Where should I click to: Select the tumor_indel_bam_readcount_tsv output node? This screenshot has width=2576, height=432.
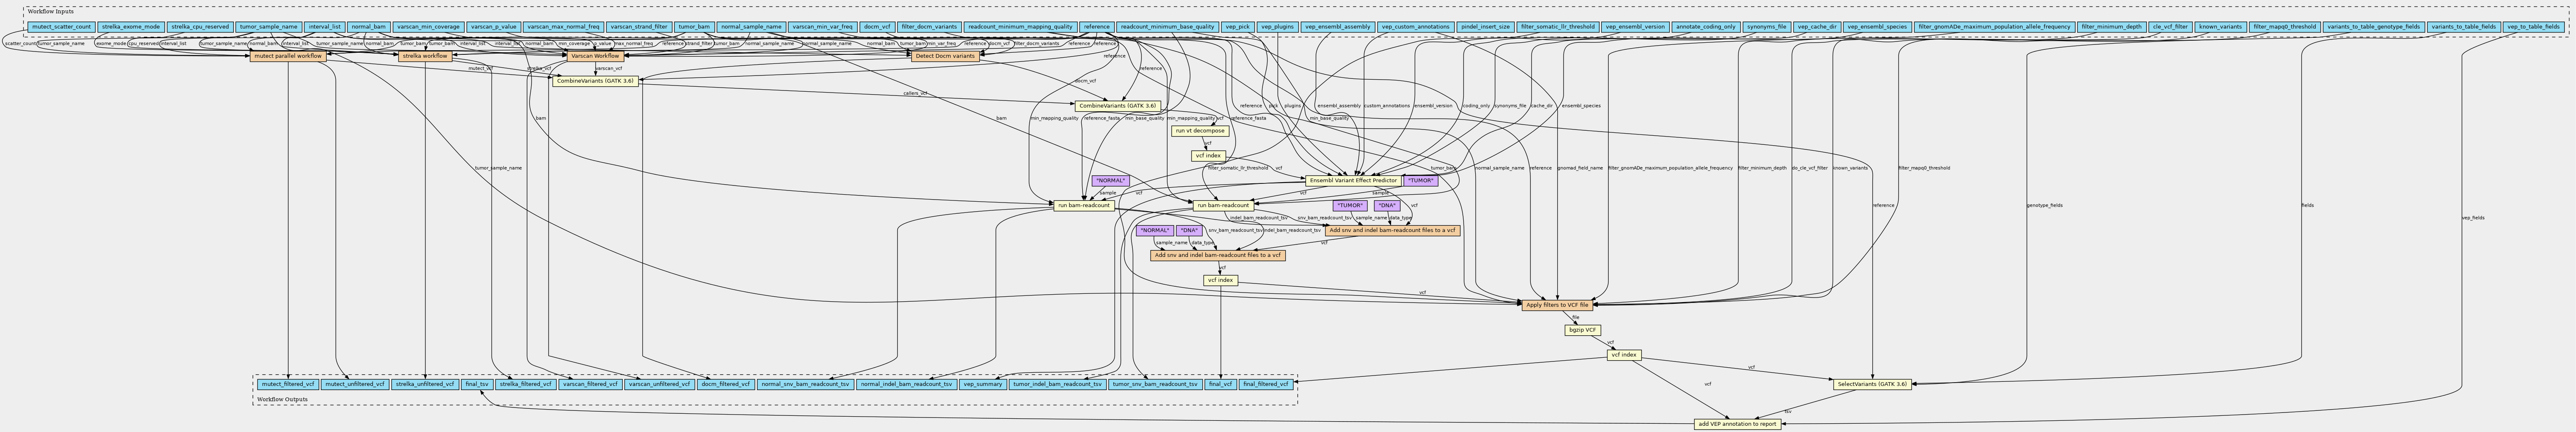pos(1057,383)
